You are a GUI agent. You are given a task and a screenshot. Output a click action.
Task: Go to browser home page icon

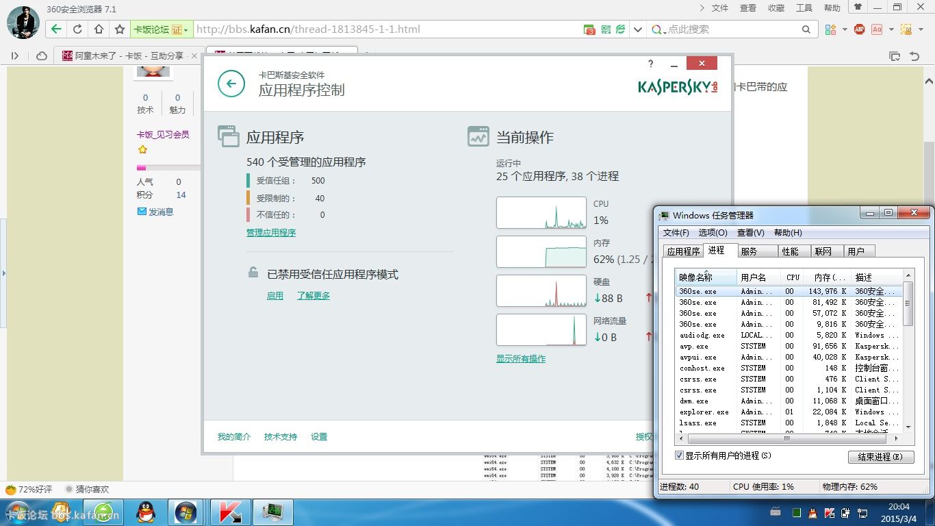tap(99, 29)
